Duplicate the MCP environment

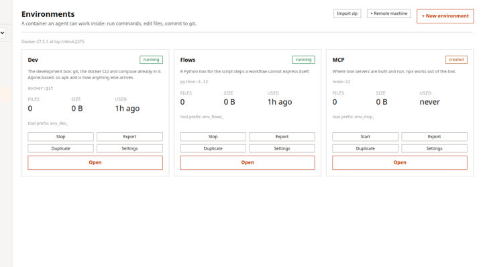pyautogui.click(x=366, y=148)
